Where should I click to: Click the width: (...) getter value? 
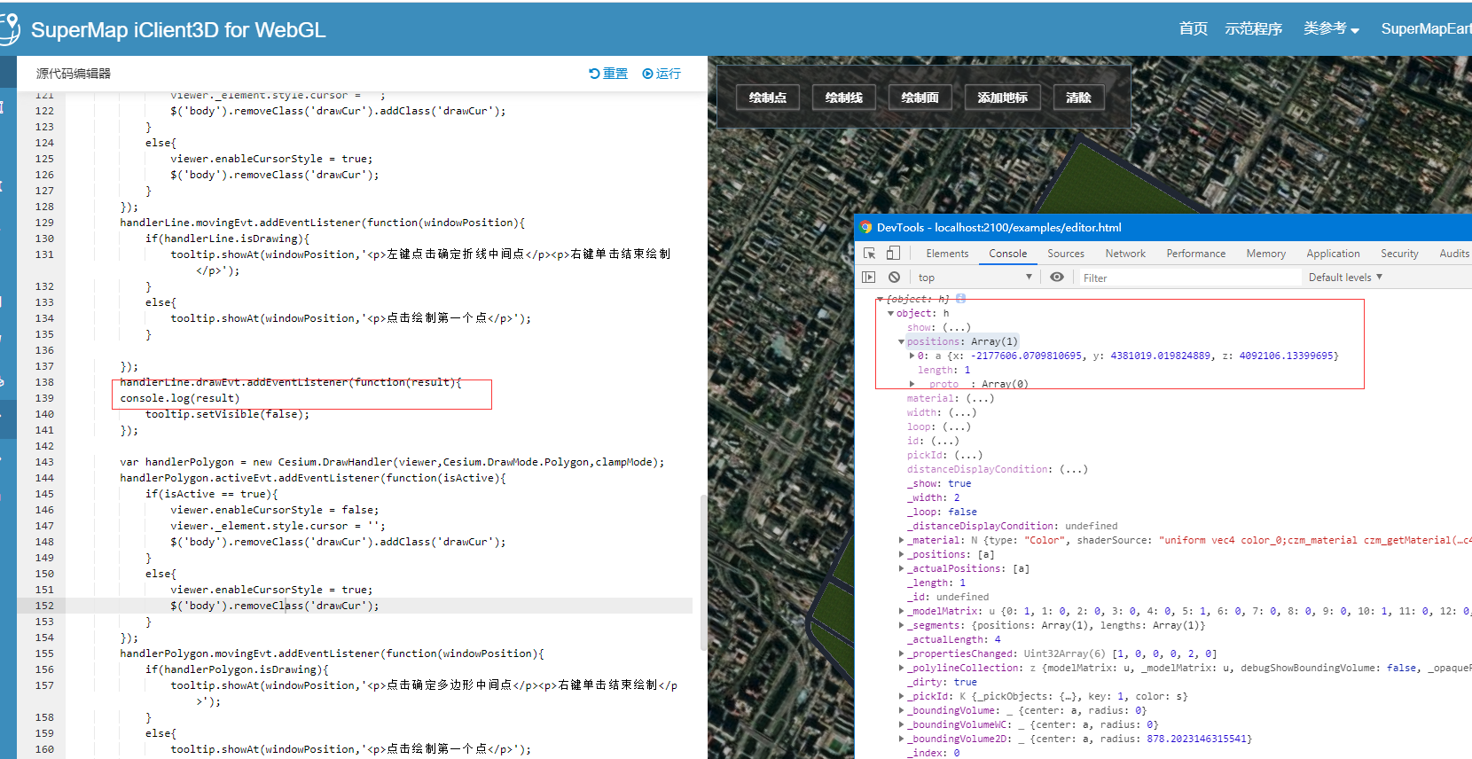point(962,412)
